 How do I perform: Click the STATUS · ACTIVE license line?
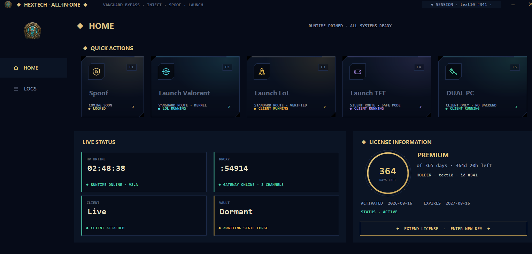point(379,212)
